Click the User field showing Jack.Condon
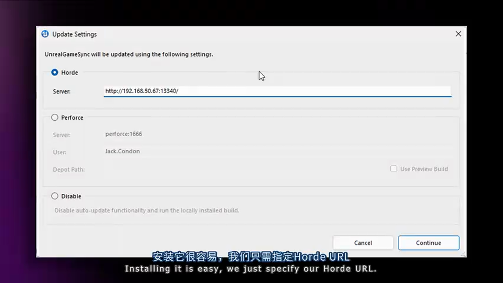Screen dimensions: 503x283 [x=122, y=151]
